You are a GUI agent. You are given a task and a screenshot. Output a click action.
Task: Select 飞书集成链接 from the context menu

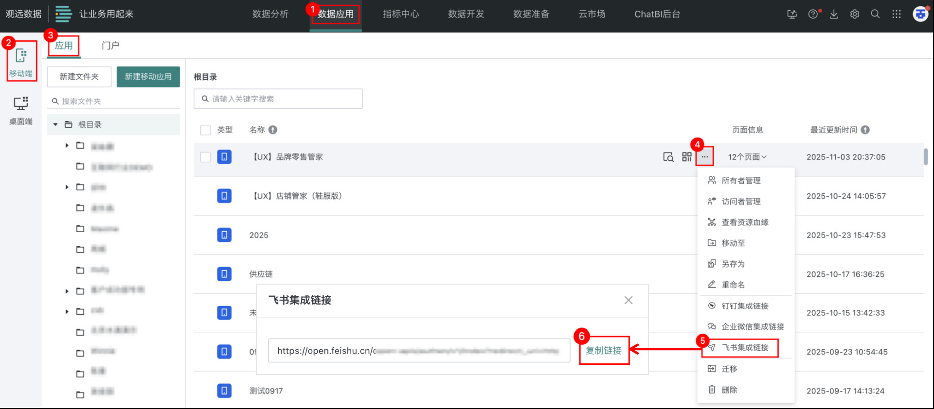point(744,348)
